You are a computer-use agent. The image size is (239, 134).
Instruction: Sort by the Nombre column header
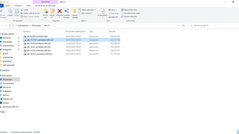(27, 31)
